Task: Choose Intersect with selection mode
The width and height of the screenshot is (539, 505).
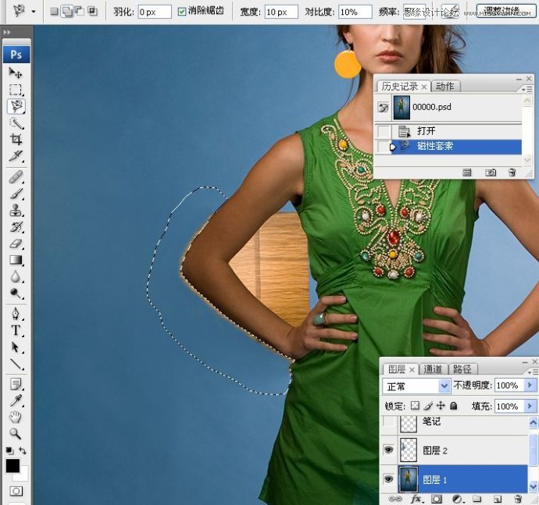Action: pyautogui.click(x=92, y=12)
